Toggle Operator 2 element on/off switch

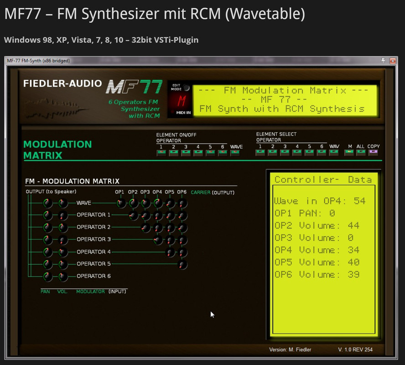click(174, 153)
